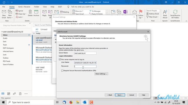Switch to Mail view icon
Screen dimensions: 188x105
click(3, 94)
